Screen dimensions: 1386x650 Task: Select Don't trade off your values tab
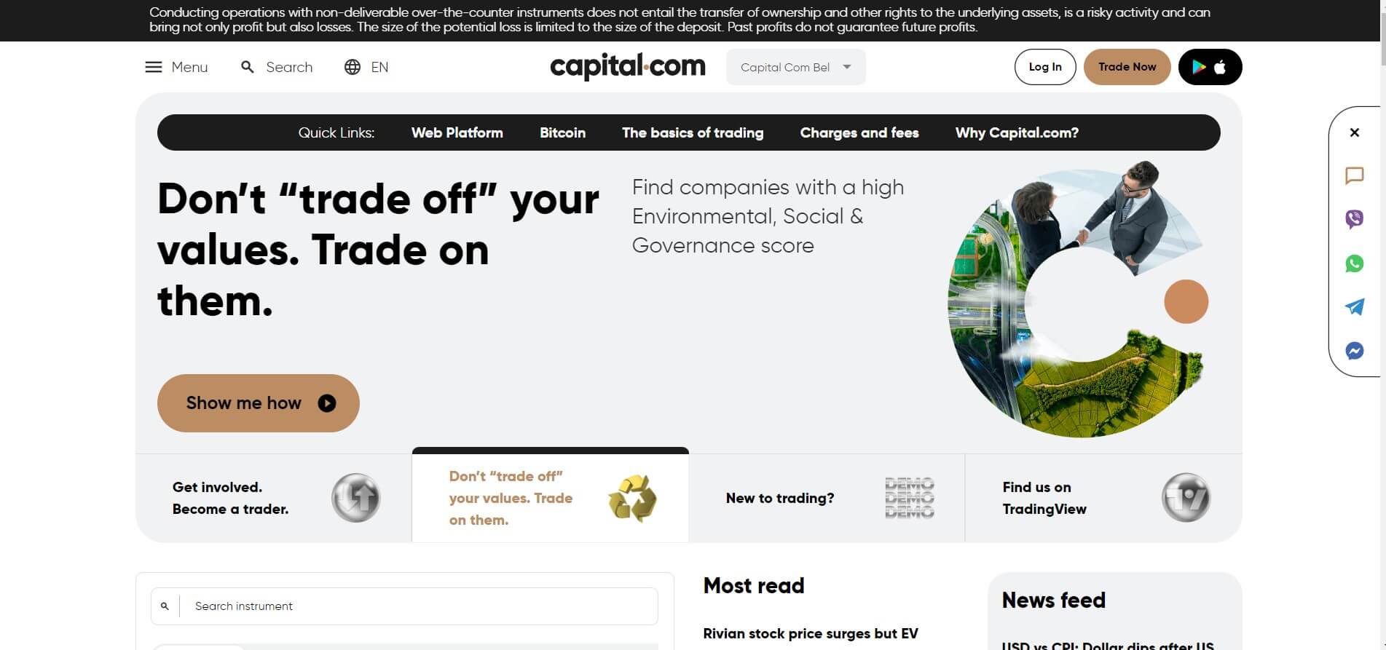click(x=551, y=496)
